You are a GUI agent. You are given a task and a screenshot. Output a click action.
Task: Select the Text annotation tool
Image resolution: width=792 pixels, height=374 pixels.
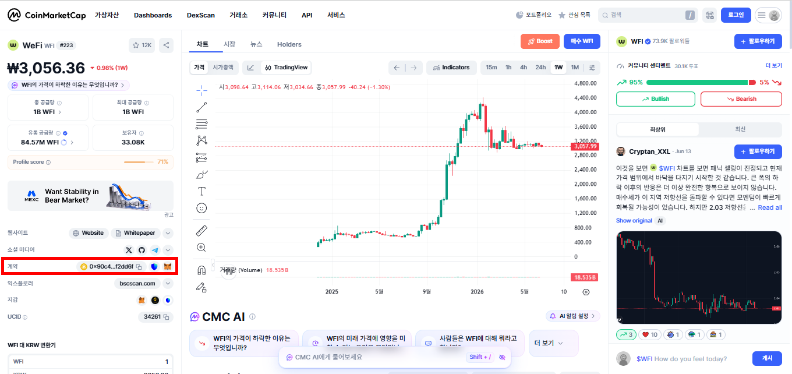(x=202, y=191)
